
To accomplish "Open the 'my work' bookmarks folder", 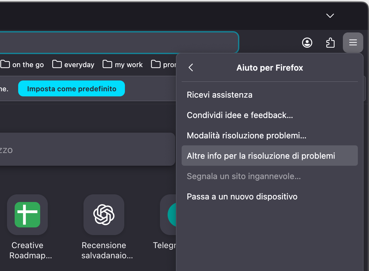I will [x=123, y=64].
